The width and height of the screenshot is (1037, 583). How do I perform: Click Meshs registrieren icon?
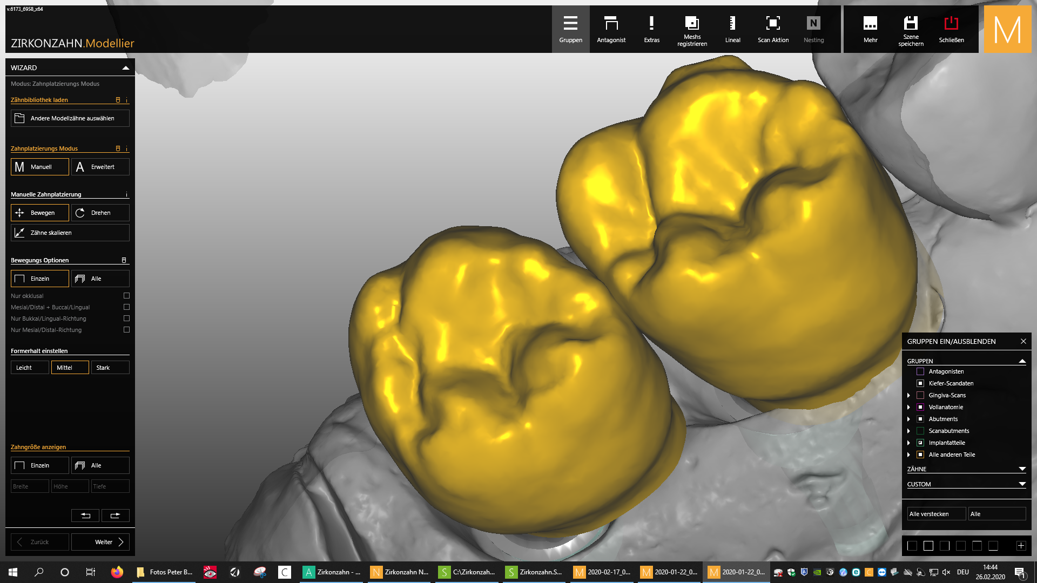[692, 29]
